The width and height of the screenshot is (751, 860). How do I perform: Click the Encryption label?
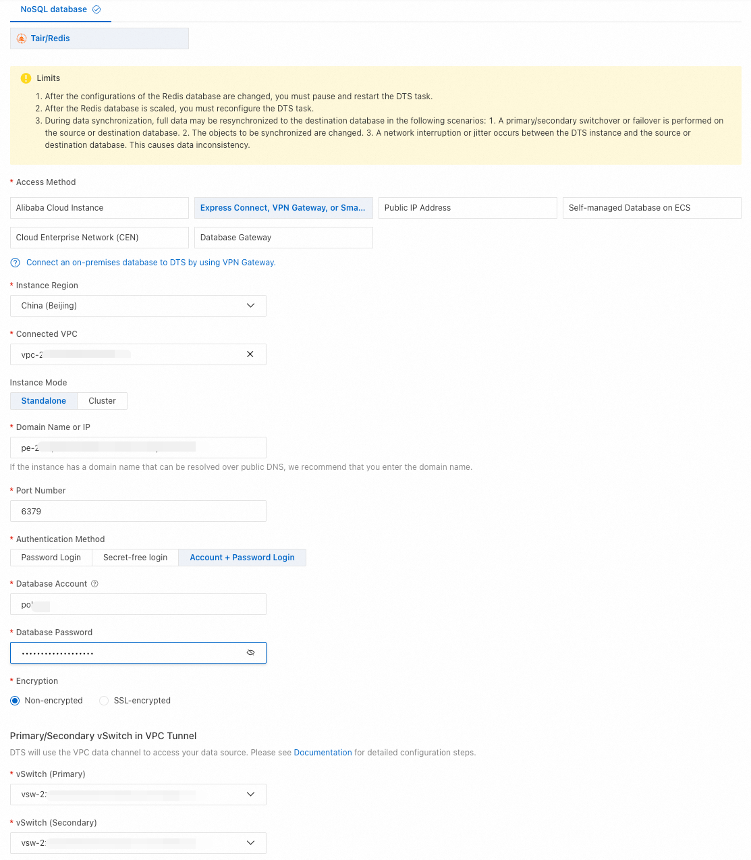click(37, 681)
